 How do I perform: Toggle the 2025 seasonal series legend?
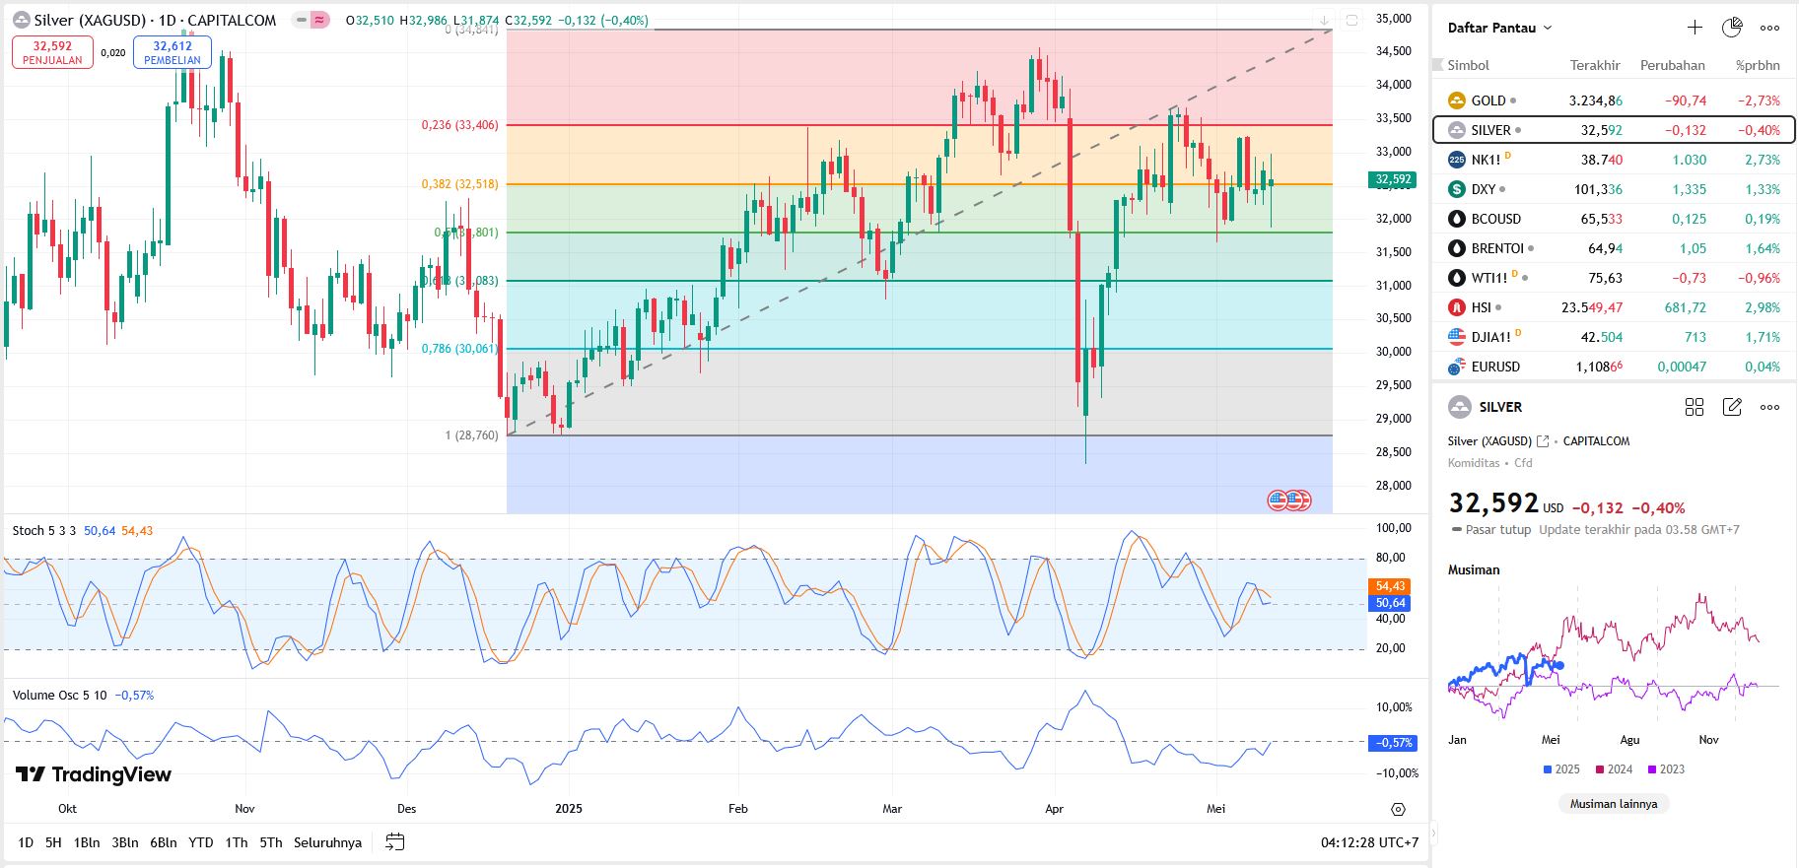[x=1561, y=769]
